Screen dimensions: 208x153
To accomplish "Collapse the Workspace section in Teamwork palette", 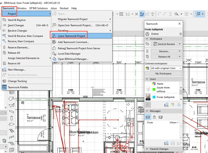I will coord(147,39).
